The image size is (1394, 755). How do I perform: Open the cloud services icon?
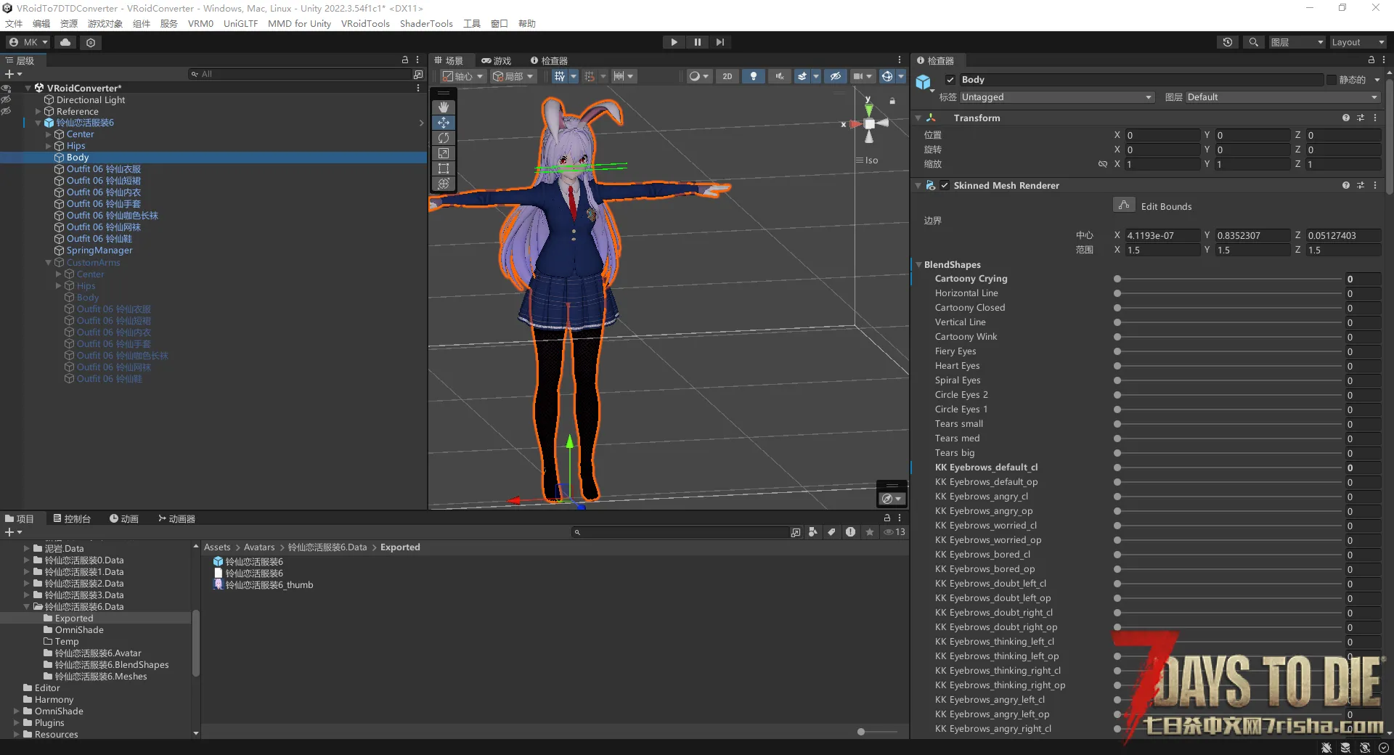pyautogui.click(x=65, y=42)
